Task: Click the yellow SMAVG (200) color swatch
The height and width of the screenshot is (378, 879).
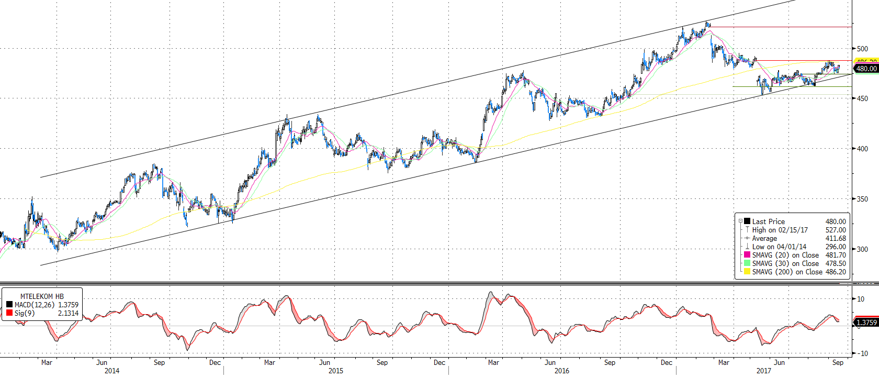Action: 747,272
